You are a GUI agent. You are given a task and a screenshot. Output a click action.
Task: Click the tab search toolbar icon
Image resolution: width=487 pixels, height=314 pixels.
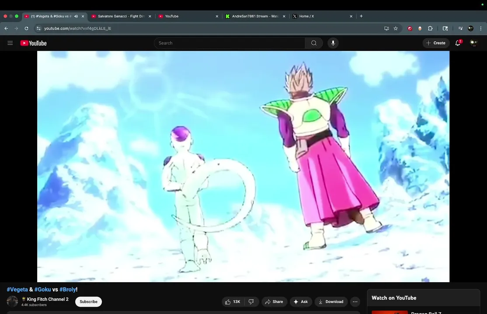click(x=445, y=28)
